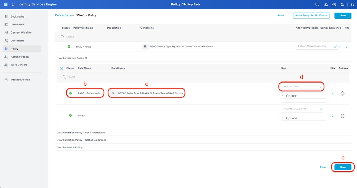Click DNAC - Authentication rule name
The width and height of the screenshot is (357, 188).
point(89,93)
